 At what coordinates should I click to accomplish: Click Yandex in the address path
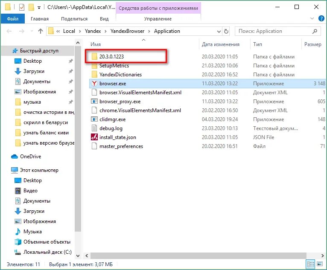click(93, 31)
